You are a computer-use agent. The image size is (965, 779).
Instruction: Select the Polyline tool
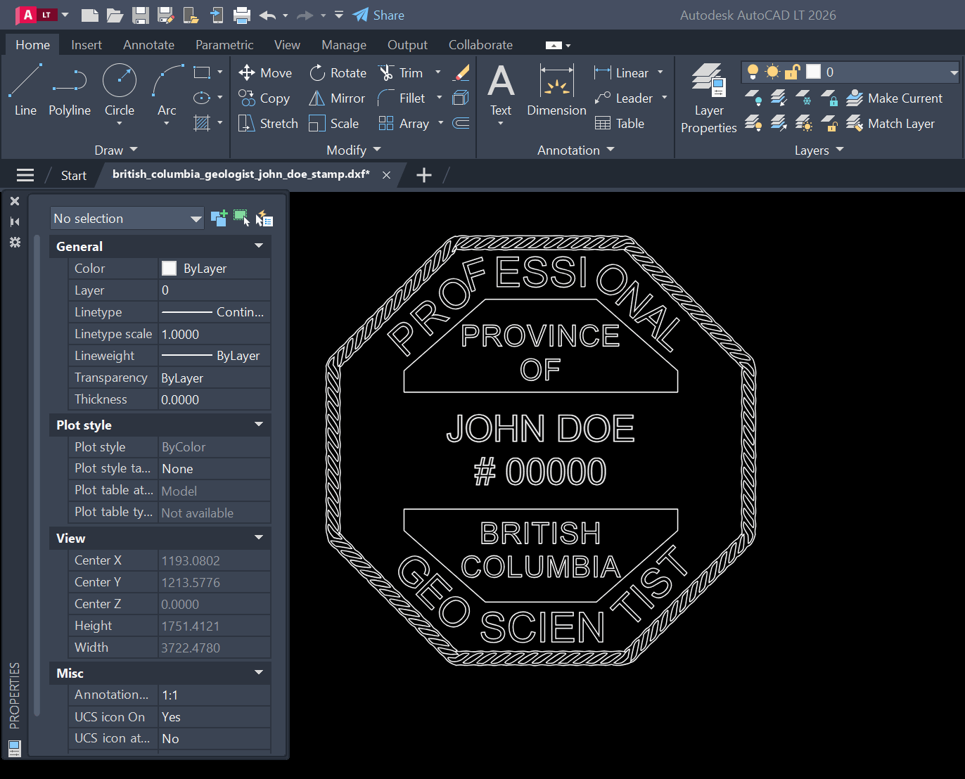coord(70,90)
